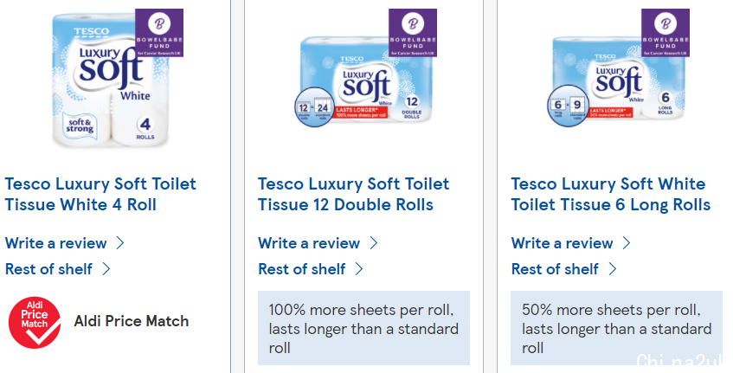
Task: Click the 100% more sheets per roll info box
Action: point(363,328)
